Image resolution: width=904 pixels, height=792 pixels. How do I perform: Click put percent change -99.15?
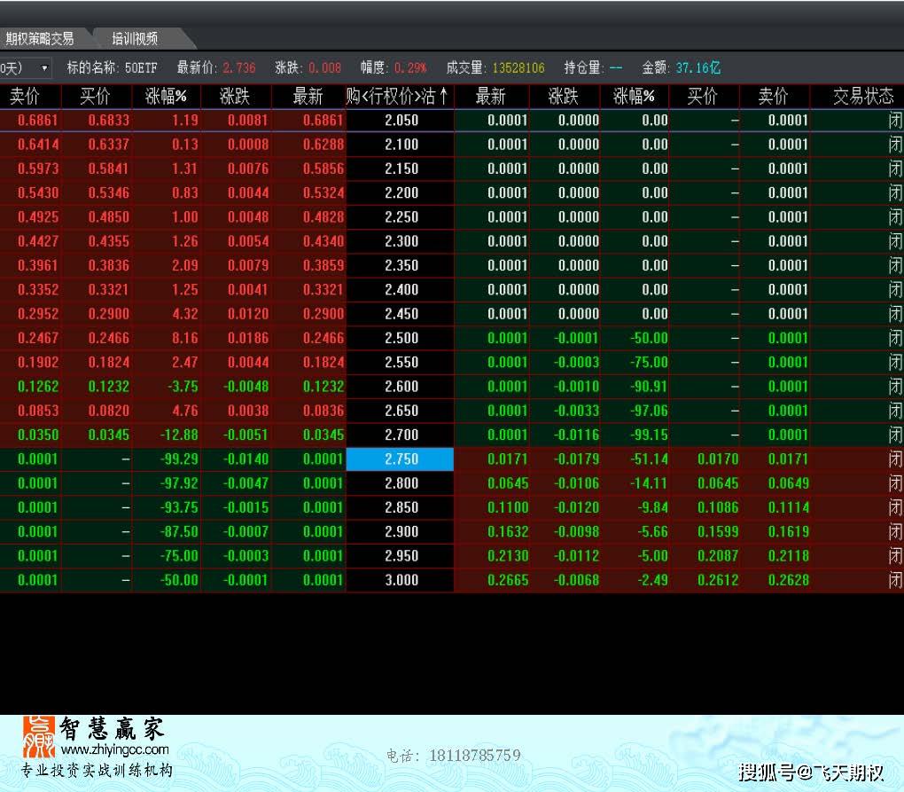tap(649, 435)
